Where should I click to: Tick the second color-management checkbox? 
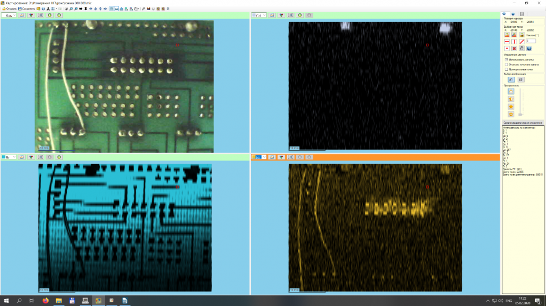[506, 65]
